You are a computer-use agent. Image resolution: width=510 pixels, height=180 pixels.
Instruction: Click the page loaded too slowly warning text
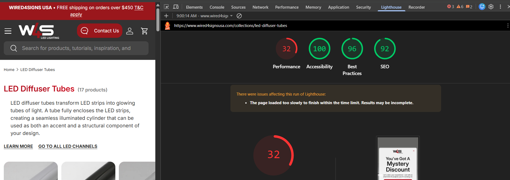[331, 103]
